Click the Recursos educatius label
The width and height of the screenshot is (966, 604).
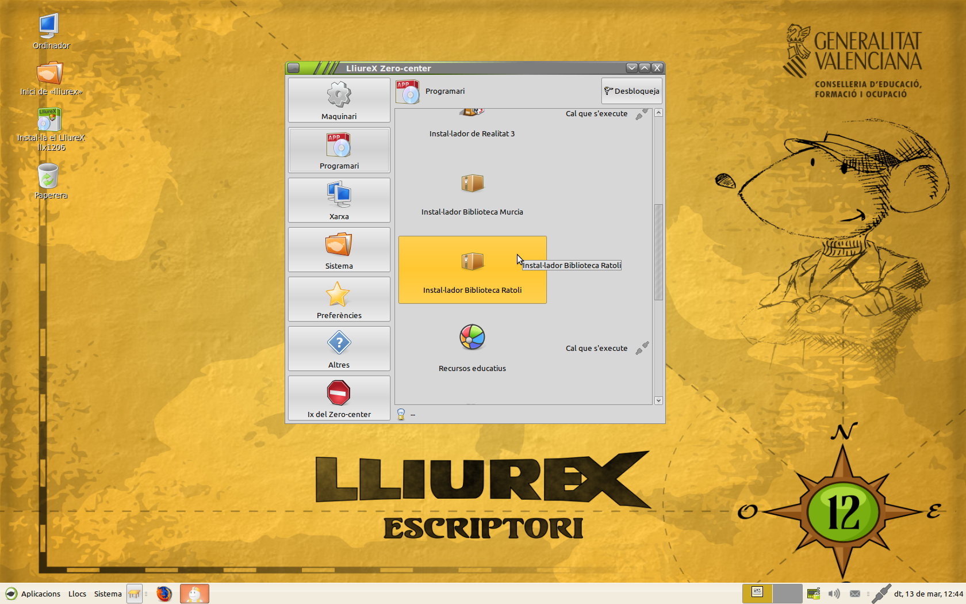click(472, 368)
